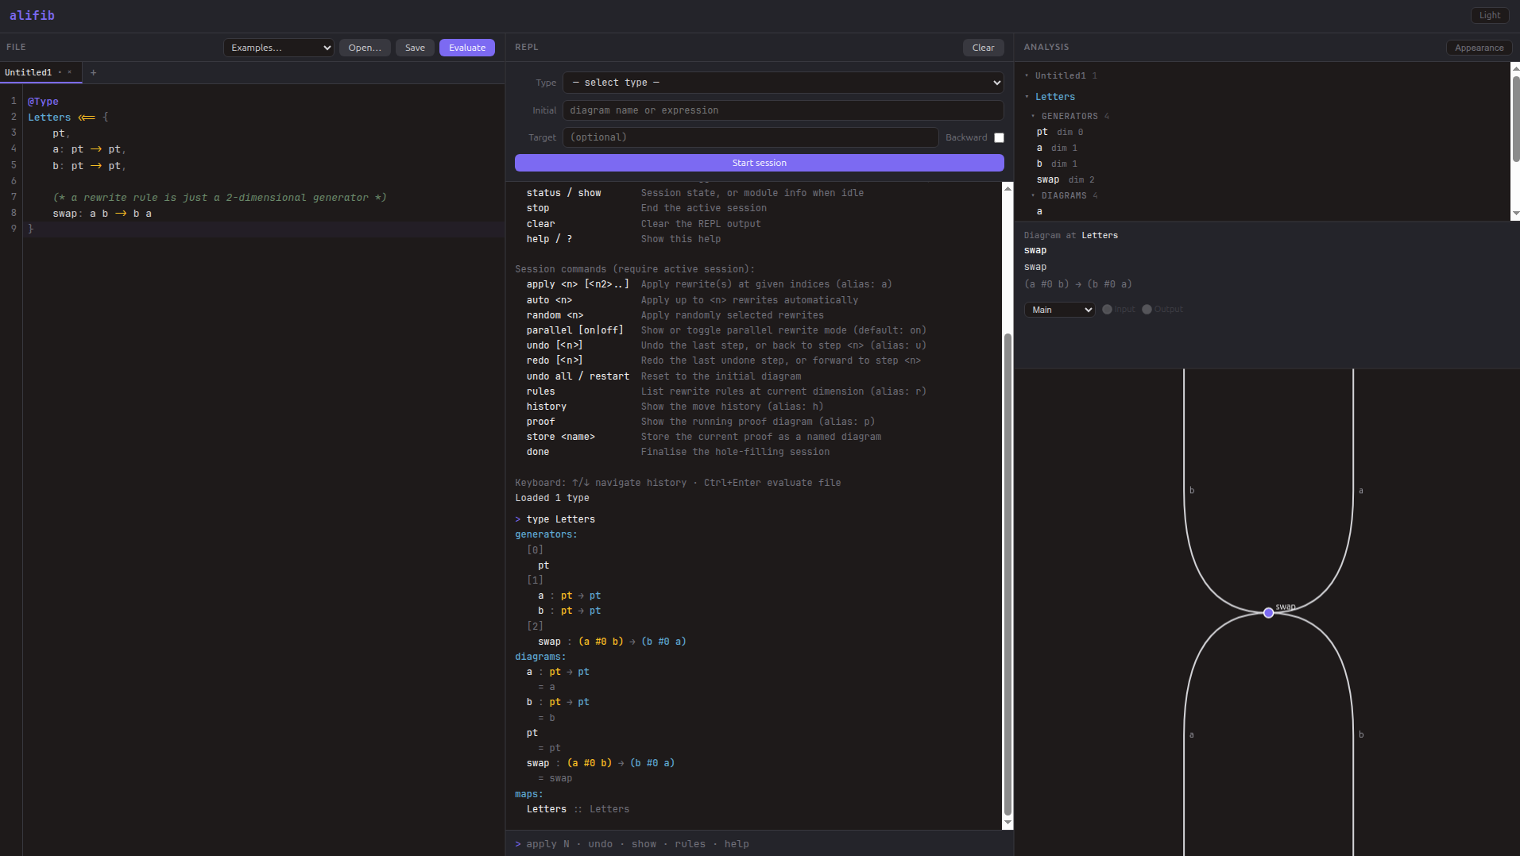Image resolution: width=1520 pixels, height=856 pixels.
Task: Select the Output radio option
Action: pos(1147,310)
